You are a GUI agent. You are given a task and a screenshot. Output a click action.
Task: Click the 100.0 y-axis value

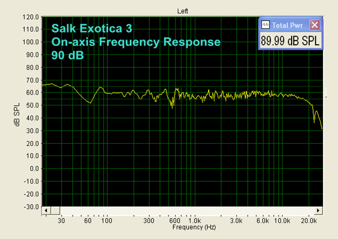tap(31, 42)
